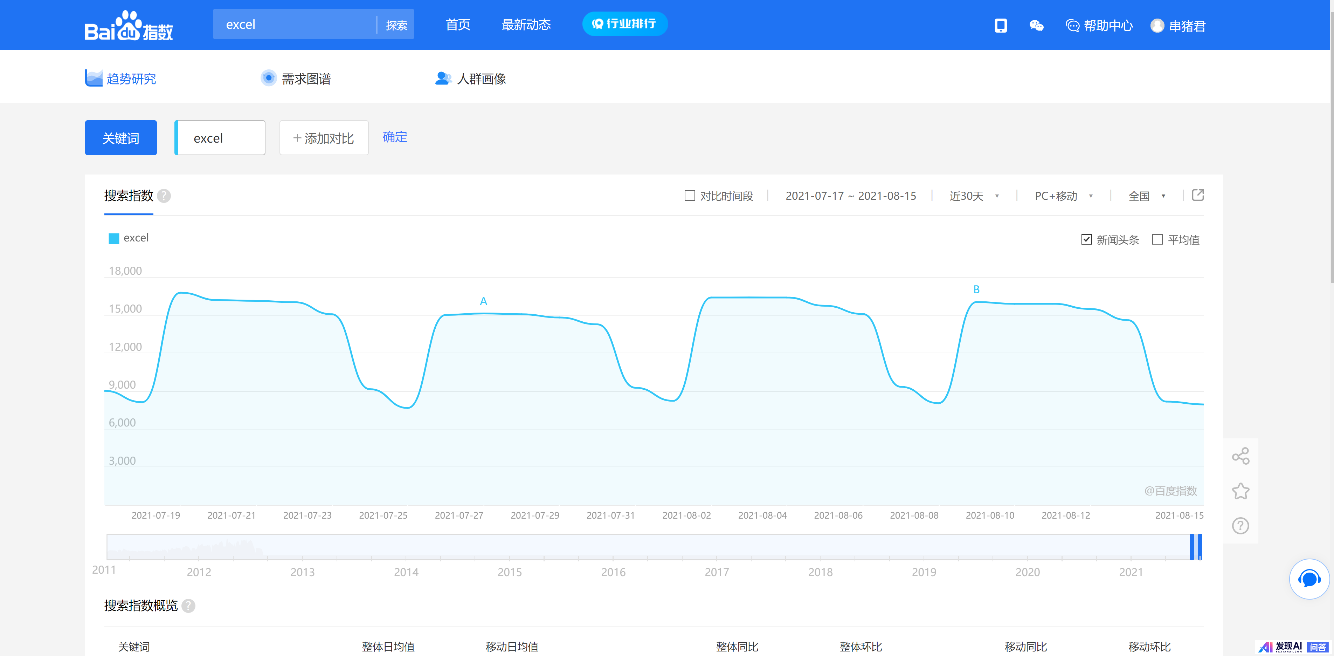Toggle the 对比时间段 checkbox

pos(689,196)
